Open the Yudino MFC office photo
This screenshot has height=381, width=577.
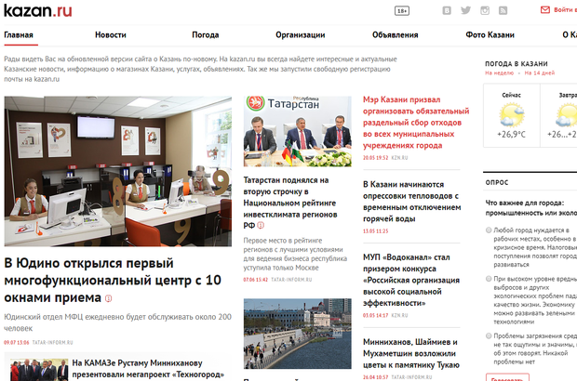[x=117, y=170]
